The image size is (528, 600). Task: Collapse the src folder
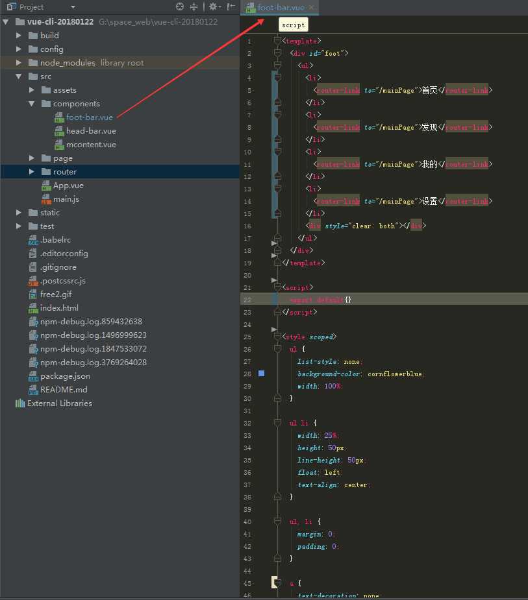(x=18, y=76)
